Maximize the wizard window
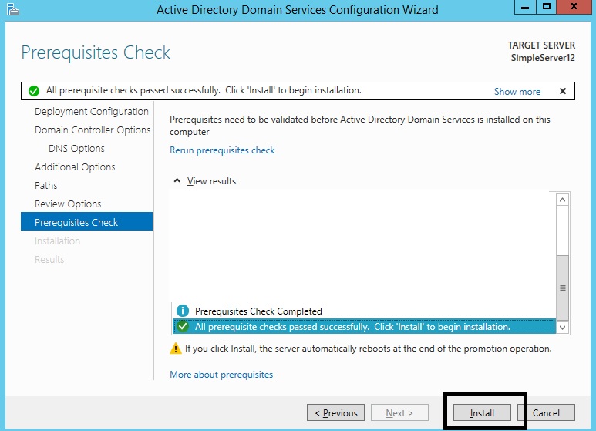596x431 pixels. (547, 7)
